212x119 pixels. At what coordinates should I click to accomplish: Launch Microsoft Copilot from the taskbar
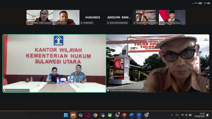tap(81, 115)
